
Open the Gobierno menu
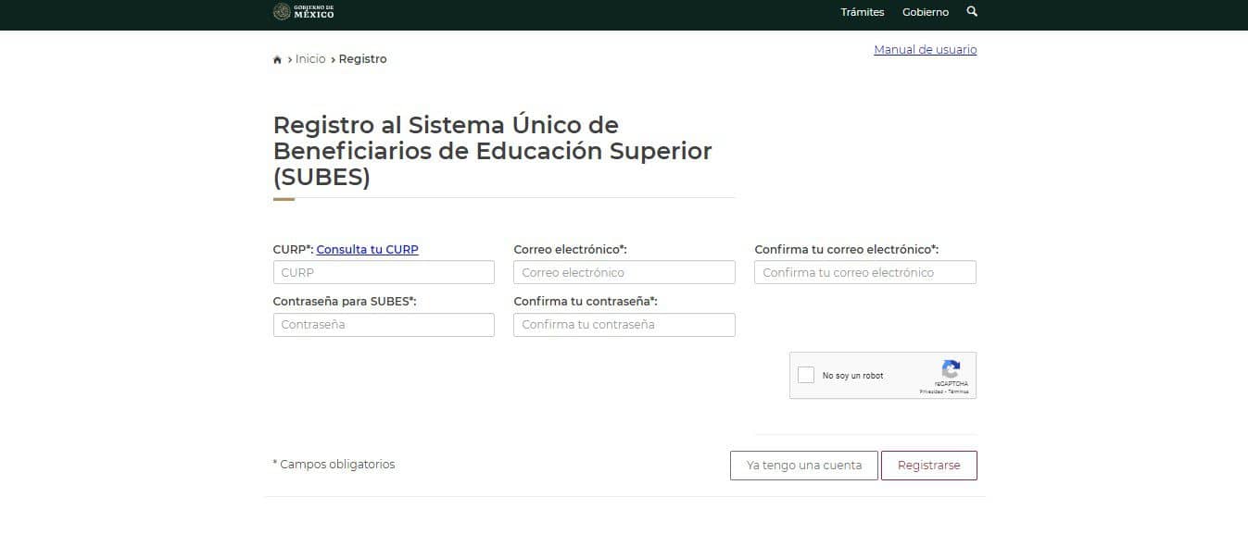[926, 12]
